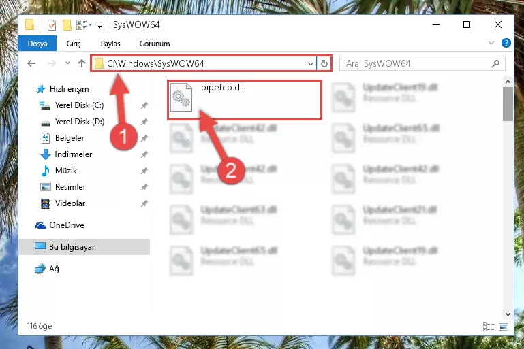The height and width of the screenshot is (349, 524).
Task: Click the New Folder icon in title bar
Action: (x=67, y=25)
